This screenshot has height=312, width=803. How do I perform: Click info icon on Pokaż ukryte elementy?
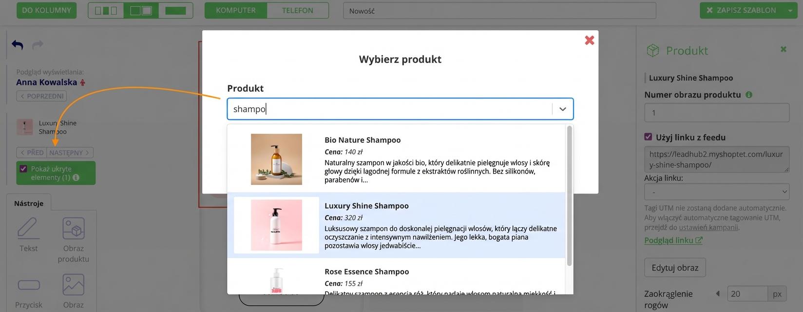(x=76, y=177)
